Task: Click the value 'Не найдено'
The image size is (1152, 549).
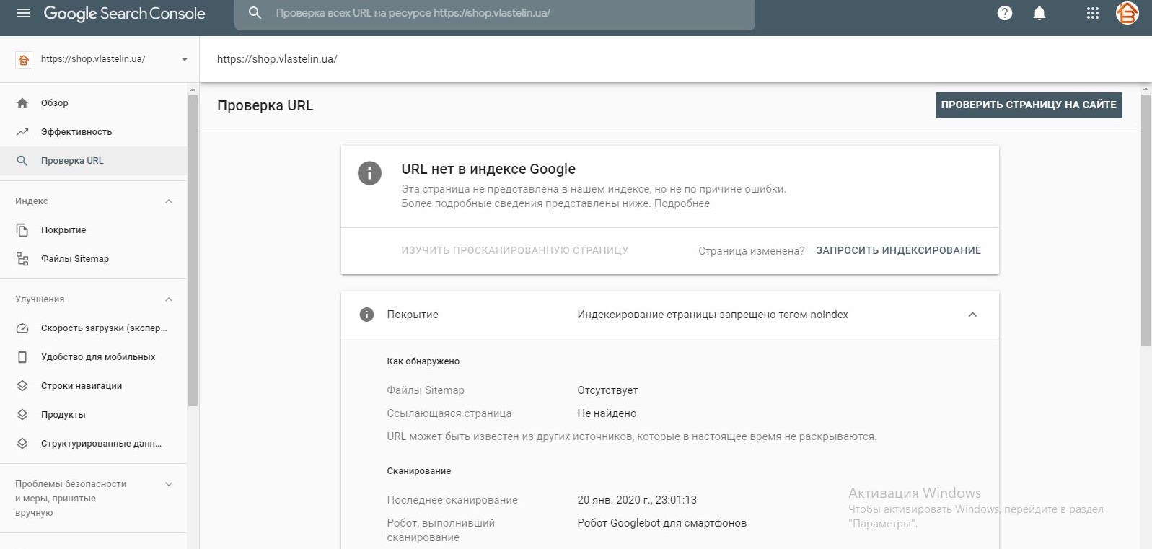Action: (607, 413)
